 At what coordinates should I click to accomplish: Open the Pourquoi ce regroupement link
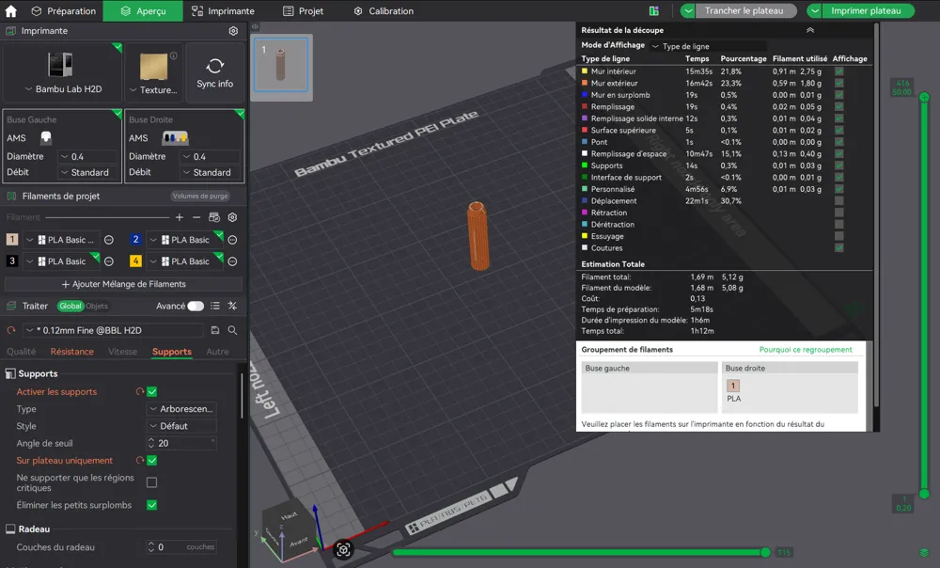[806, 350]
